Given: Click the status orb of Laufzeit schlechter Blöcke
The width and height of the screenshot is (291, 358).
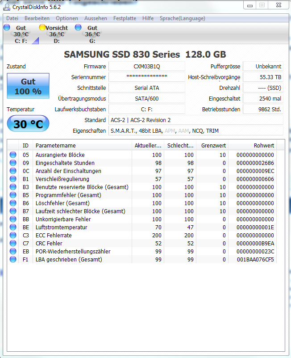Looking at the screenshot, I should [x=13, y=211].
